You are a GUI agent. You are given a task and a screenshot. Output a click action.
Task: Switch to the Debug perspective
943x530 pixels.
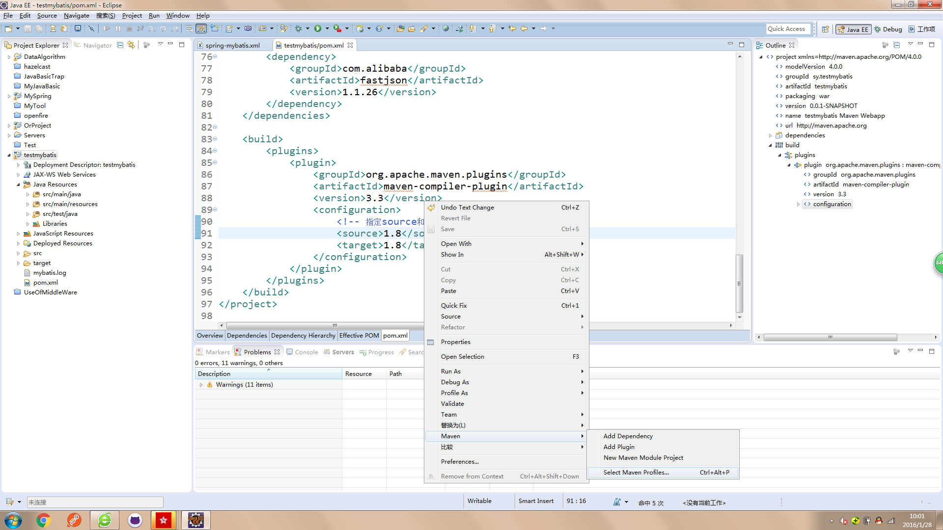click(x=888, y=29)
